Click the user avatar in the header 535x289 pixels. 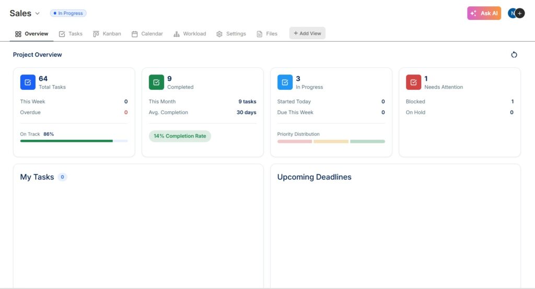click(x=512, y=13)
